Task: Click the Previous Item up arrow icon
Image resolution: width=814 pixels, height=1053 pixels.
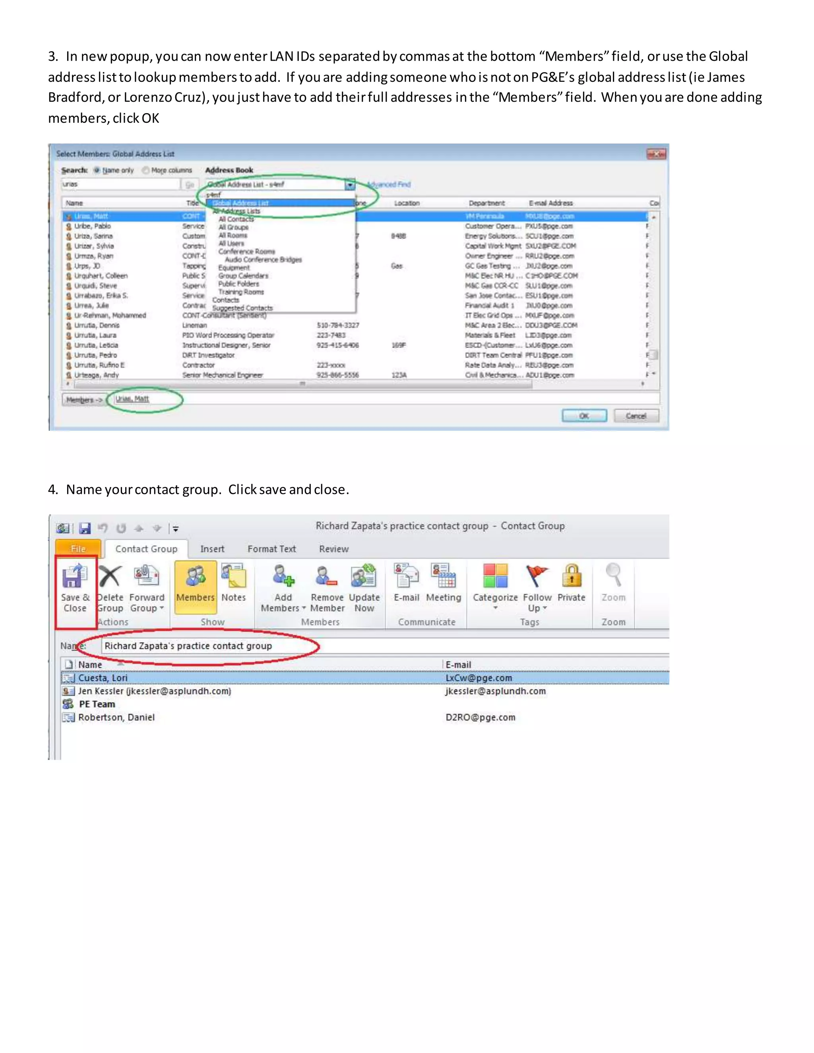Action: coord(139,528)
